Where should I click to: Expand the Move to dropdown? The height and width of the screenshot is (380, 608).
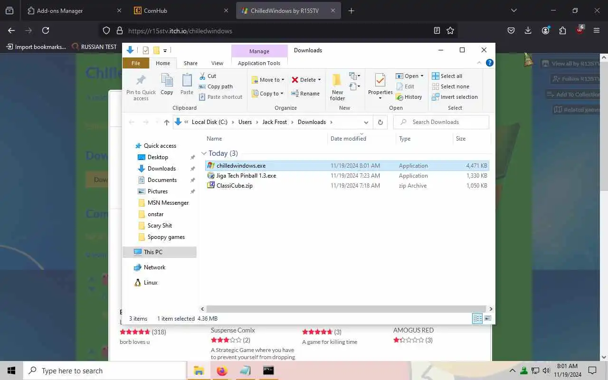(x=283, y=80)
